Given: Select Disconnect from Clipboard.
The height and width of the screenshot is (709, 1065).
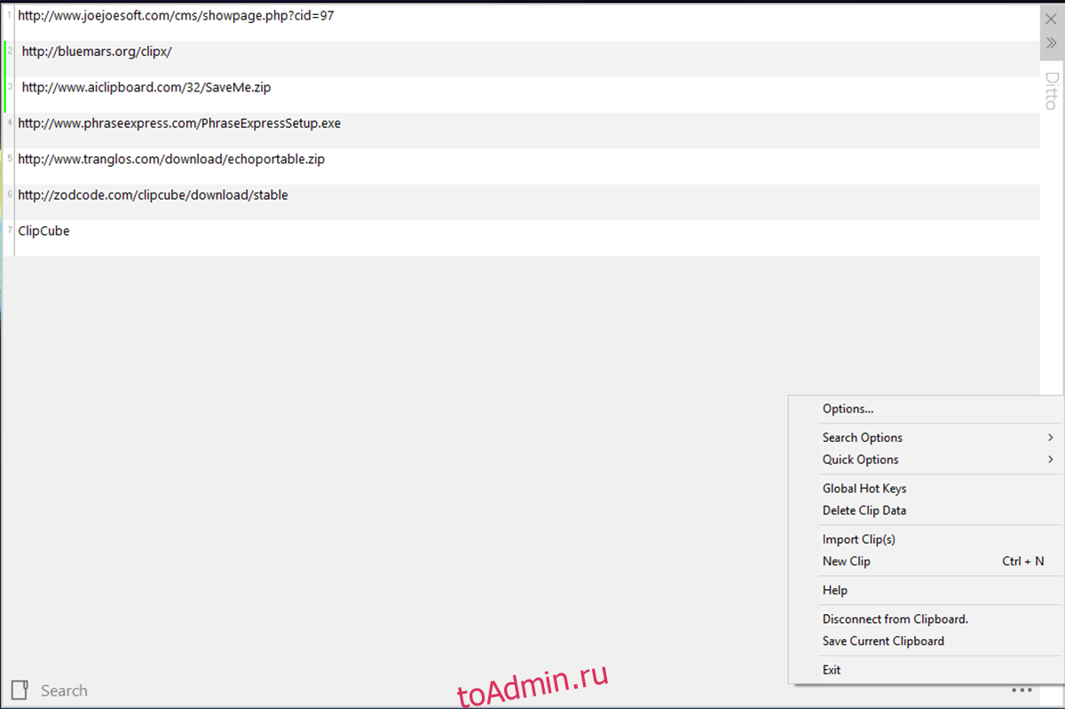Looking at the screenshot, I should pos(926,619).
